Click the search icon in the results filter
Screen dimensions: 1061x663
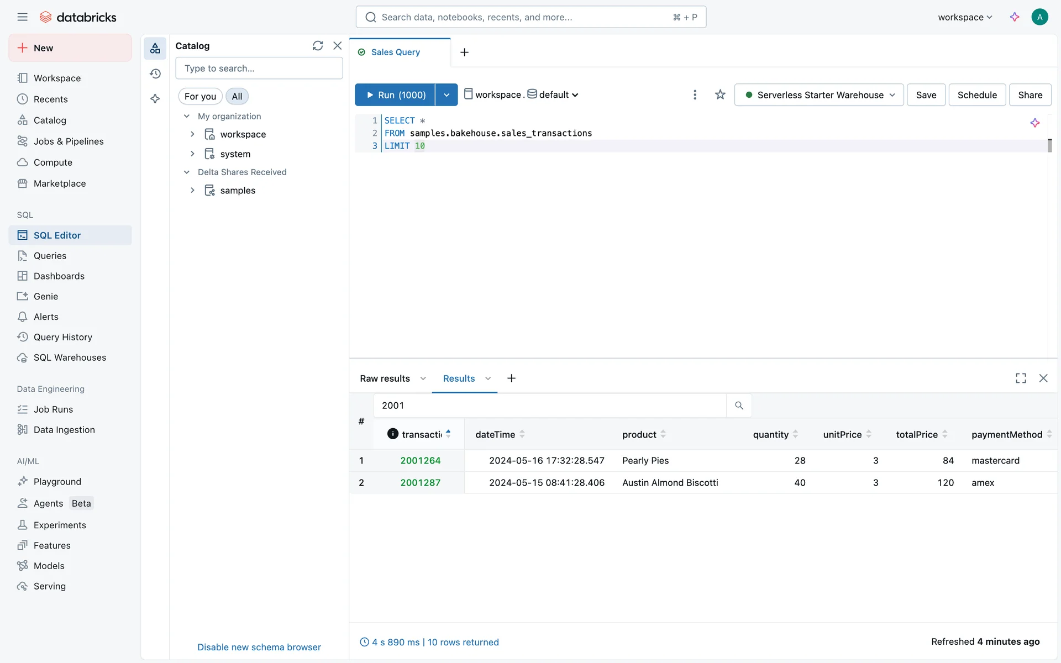739,406
